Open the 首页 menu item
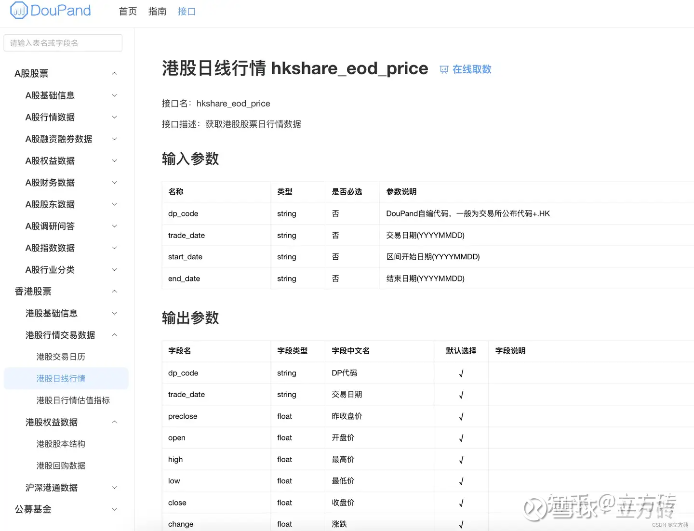 click(127, 11)
